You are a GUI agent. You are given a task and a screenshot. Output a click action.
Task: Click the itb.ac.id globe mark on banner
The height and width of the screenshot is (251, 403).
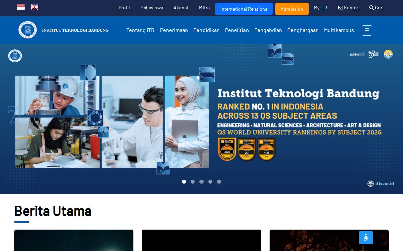point(380,183)
